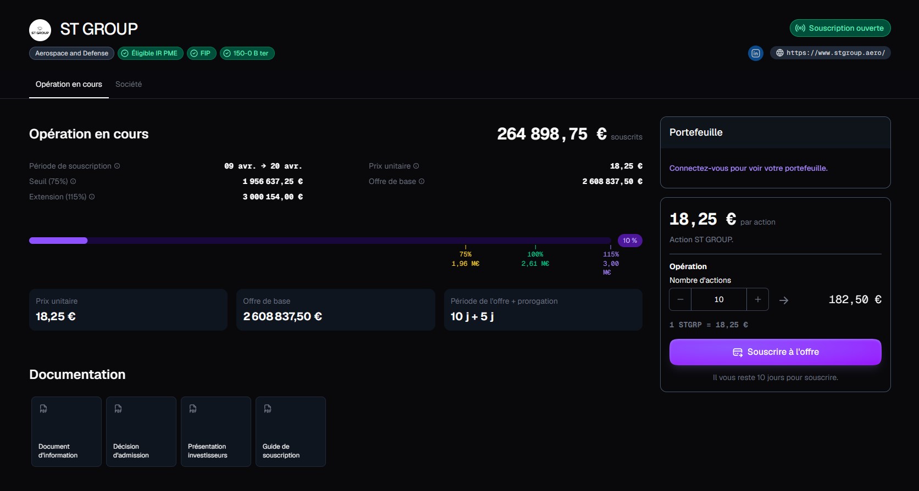Click info icon next to Seuil (75%)

coord(73,181)
